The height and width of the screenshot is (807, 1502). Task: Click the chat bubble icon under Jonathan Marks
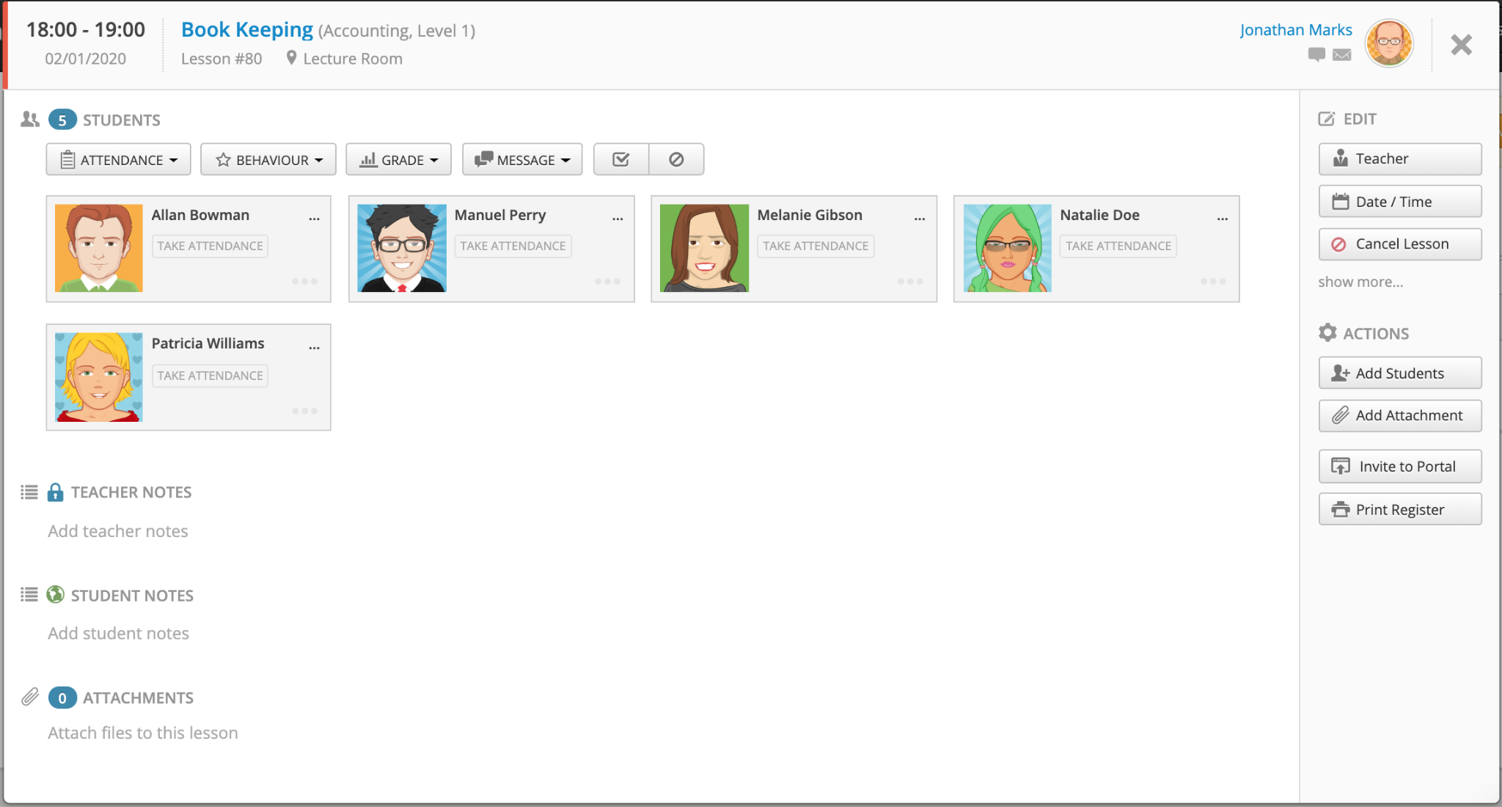tap(1316, 54)
